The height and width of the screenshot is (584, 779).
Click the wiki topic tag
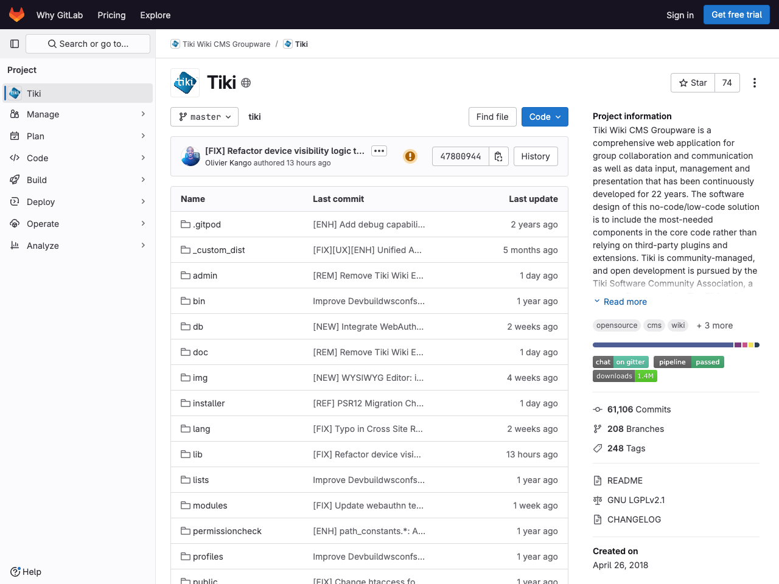[x=678, y=325]
